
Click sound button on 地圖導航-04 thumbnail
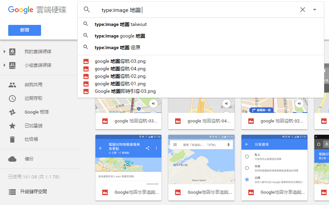226,104
